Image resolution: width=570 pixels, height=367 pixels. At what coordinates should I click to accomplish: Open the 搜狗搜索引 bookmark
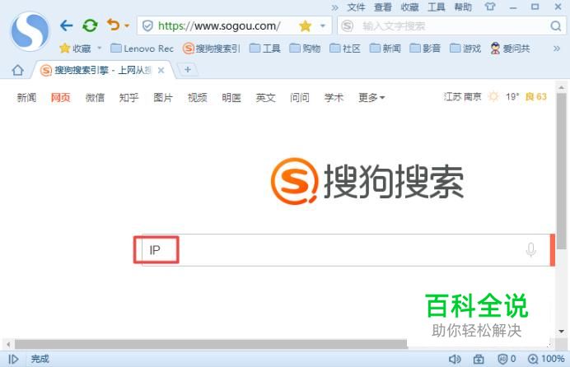212,49
